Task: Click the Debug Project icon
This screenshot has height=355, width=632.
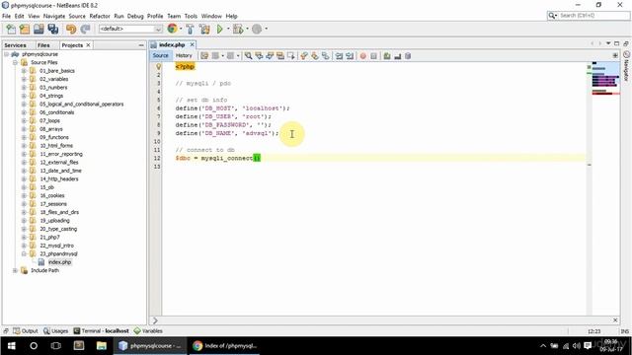Action: pyautogui.click(x=238, y=29)
